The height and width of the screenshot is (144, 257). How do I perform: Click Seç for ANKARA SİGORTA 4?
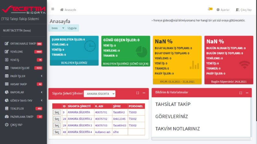tap(57, 132)
